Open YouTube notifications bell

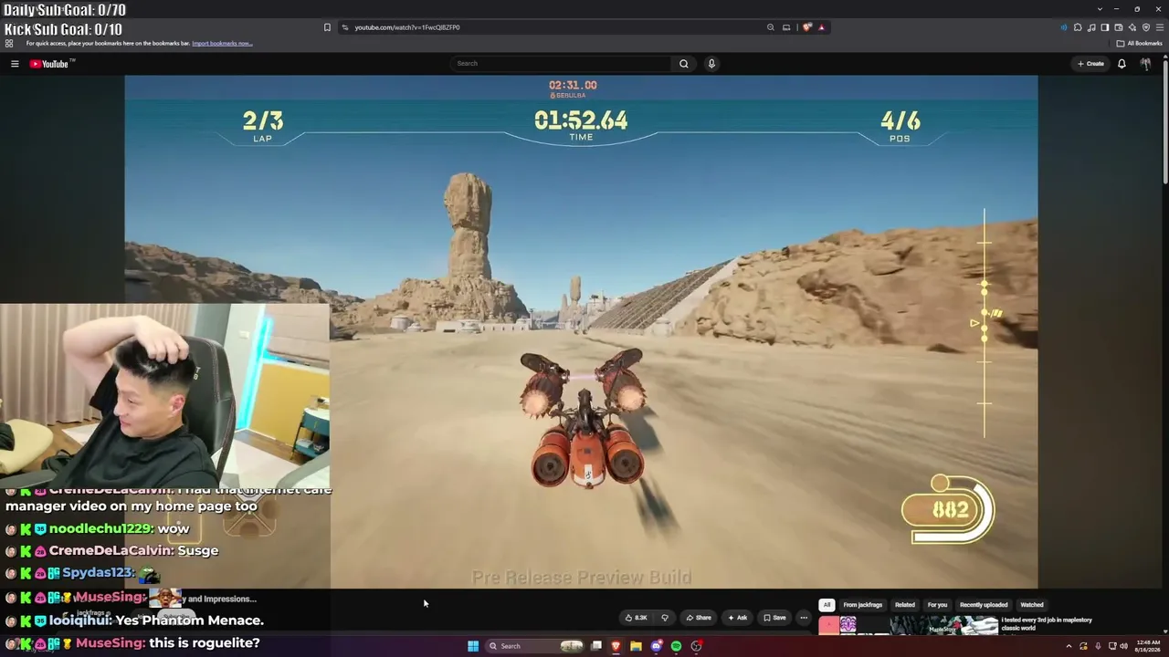(1122, 64)
